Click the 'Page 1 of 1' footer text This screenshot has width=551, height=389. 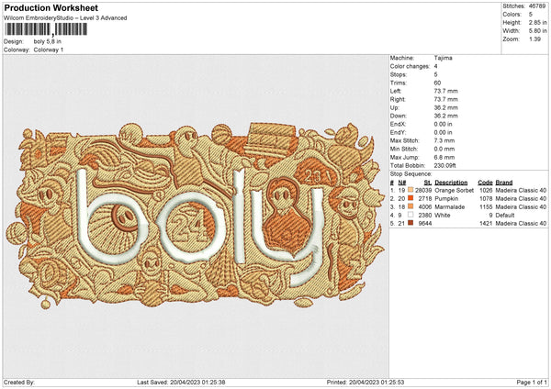click(532, 382)
